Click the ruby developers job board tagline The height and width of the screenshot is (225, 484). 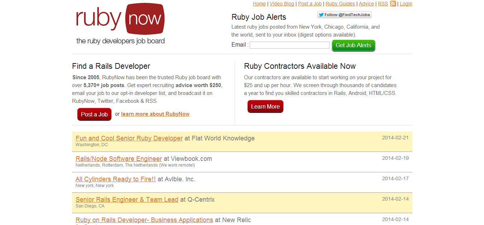pyautogui.click(x=120, y=41)
